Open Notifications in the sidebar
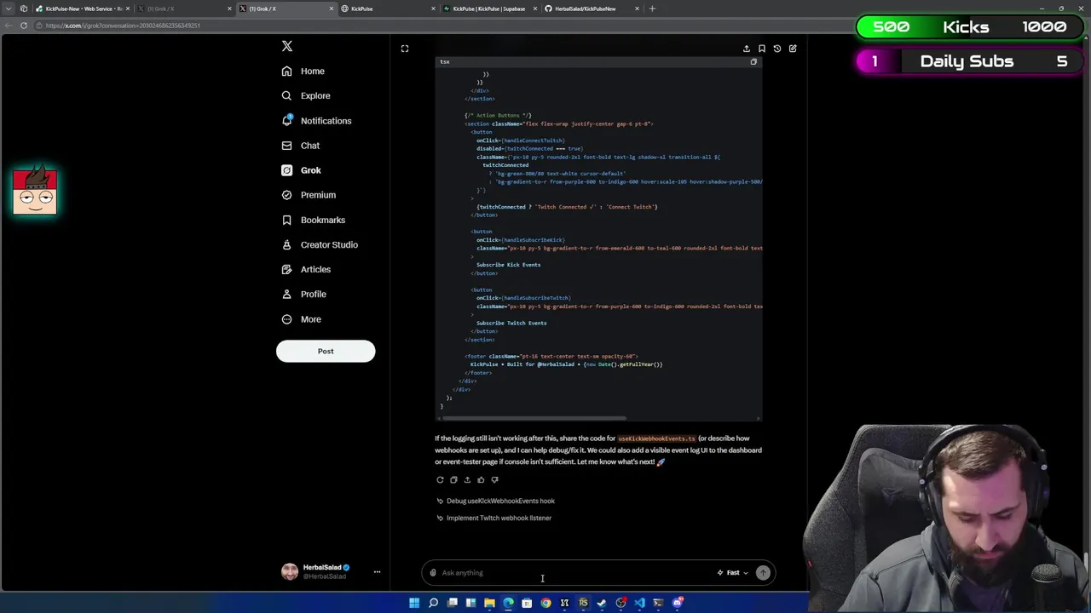The height and width of the screenshot is (613, 1091). tap(316, 121)
